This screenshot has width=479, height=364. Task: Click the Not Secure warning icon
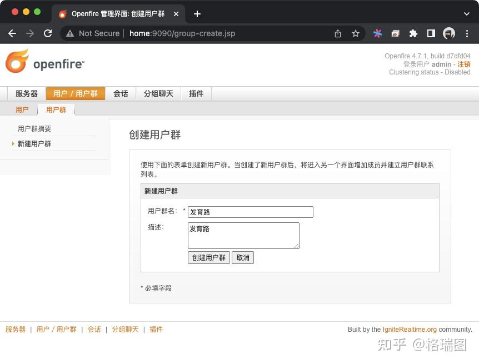pyautogui.click(x=70, y=33)
